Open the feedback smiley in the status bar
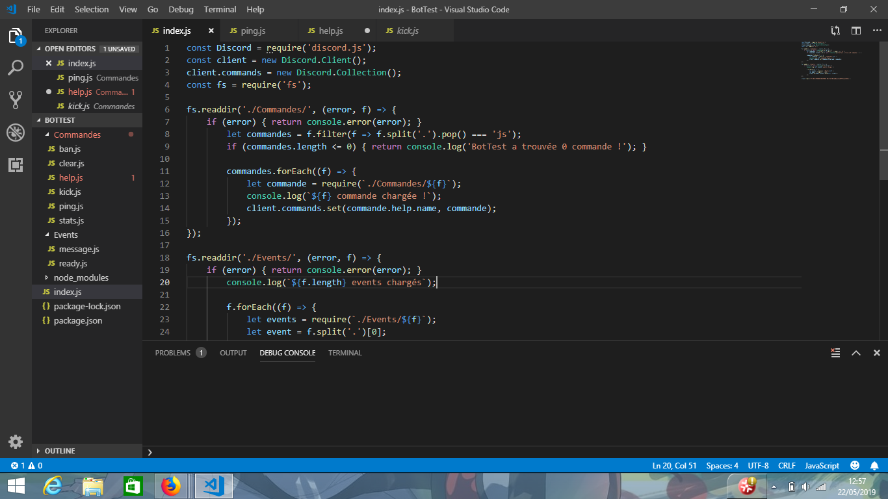888x499 pixels. point(855,466)
